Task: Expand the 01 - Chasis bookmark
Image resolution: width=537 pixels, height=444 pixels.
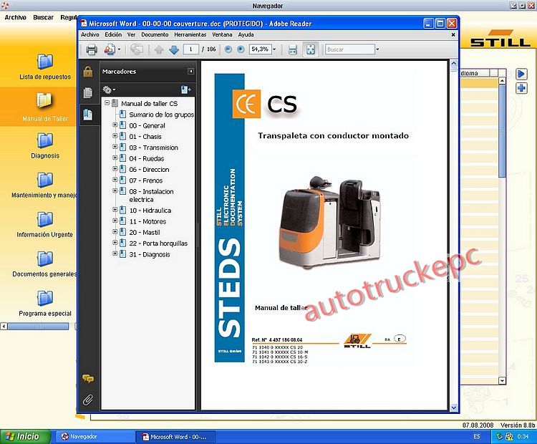Action: point(115,136)
